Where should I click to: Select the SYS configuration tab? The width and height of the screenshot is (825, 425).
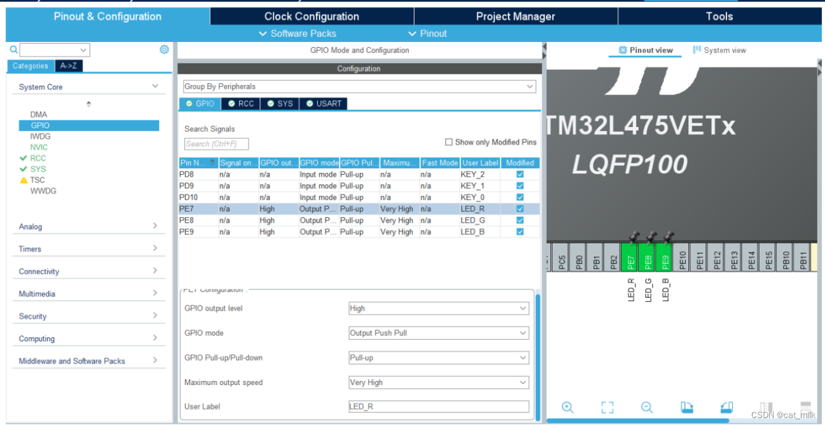(x=280, y=104)
